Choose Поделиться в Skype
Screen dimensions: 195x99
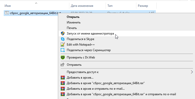[x=80, y=39]
